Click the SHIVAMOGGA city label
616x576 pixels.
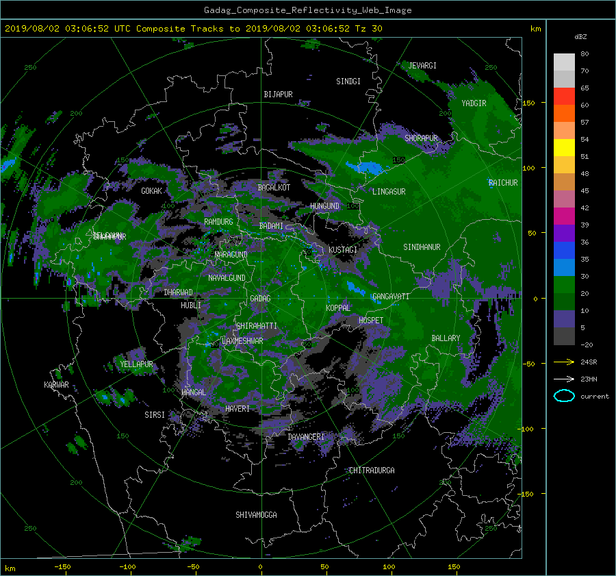point(256,515)
